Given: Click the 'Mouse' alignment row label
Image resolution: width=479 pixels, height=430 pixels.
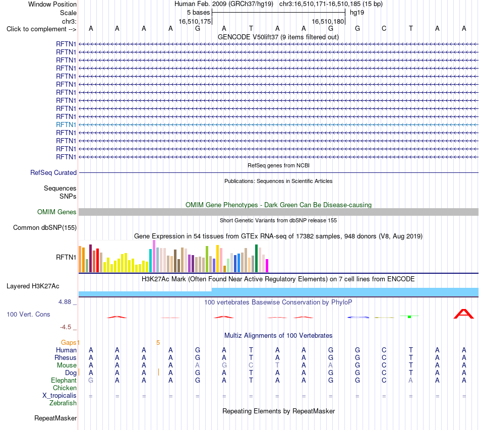Looking at the screenshot, I should 67,365.
